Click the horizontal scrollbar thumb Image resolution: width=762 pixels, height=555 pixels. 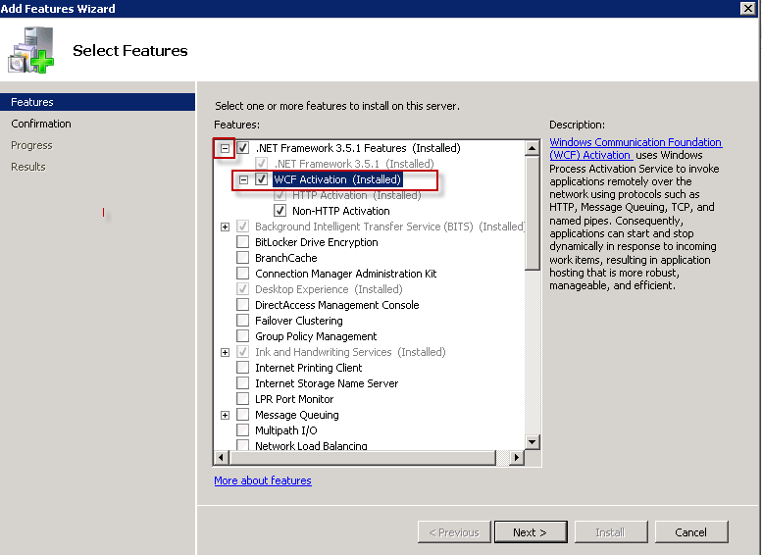pyautogui.click(x=363, y=457)
